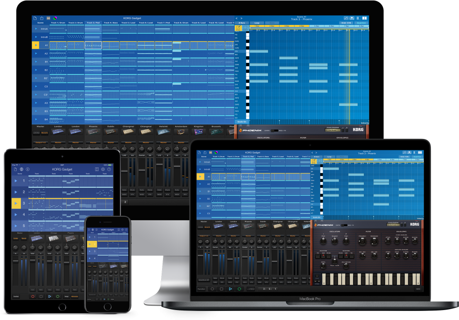The image size is (459, 320).
Task: Enable Loop mode in the piano roll header
Action: (257, 24)
